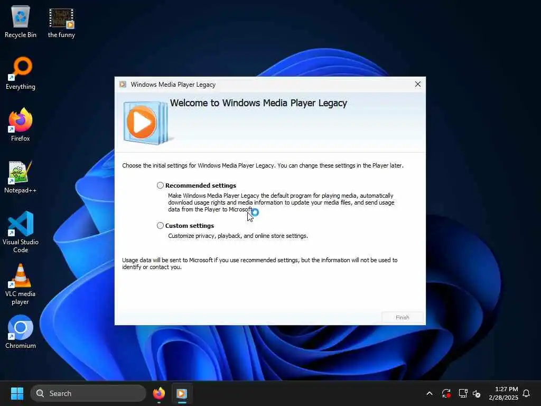
Task: Click the Finish button
Action: (x=402, y=317)
